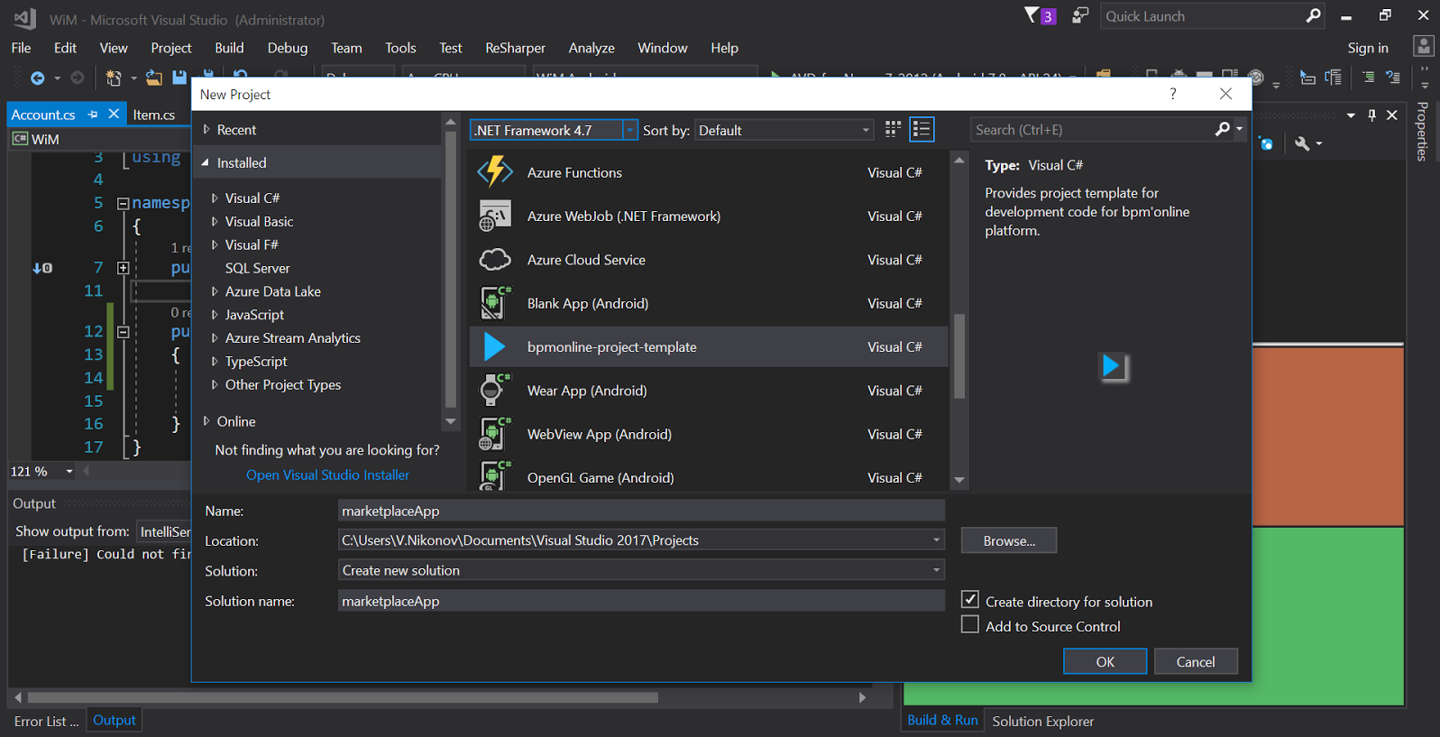Click the account avatar icon beside Sign in
Screen dimensions: 1440x737
point(1424,47)
